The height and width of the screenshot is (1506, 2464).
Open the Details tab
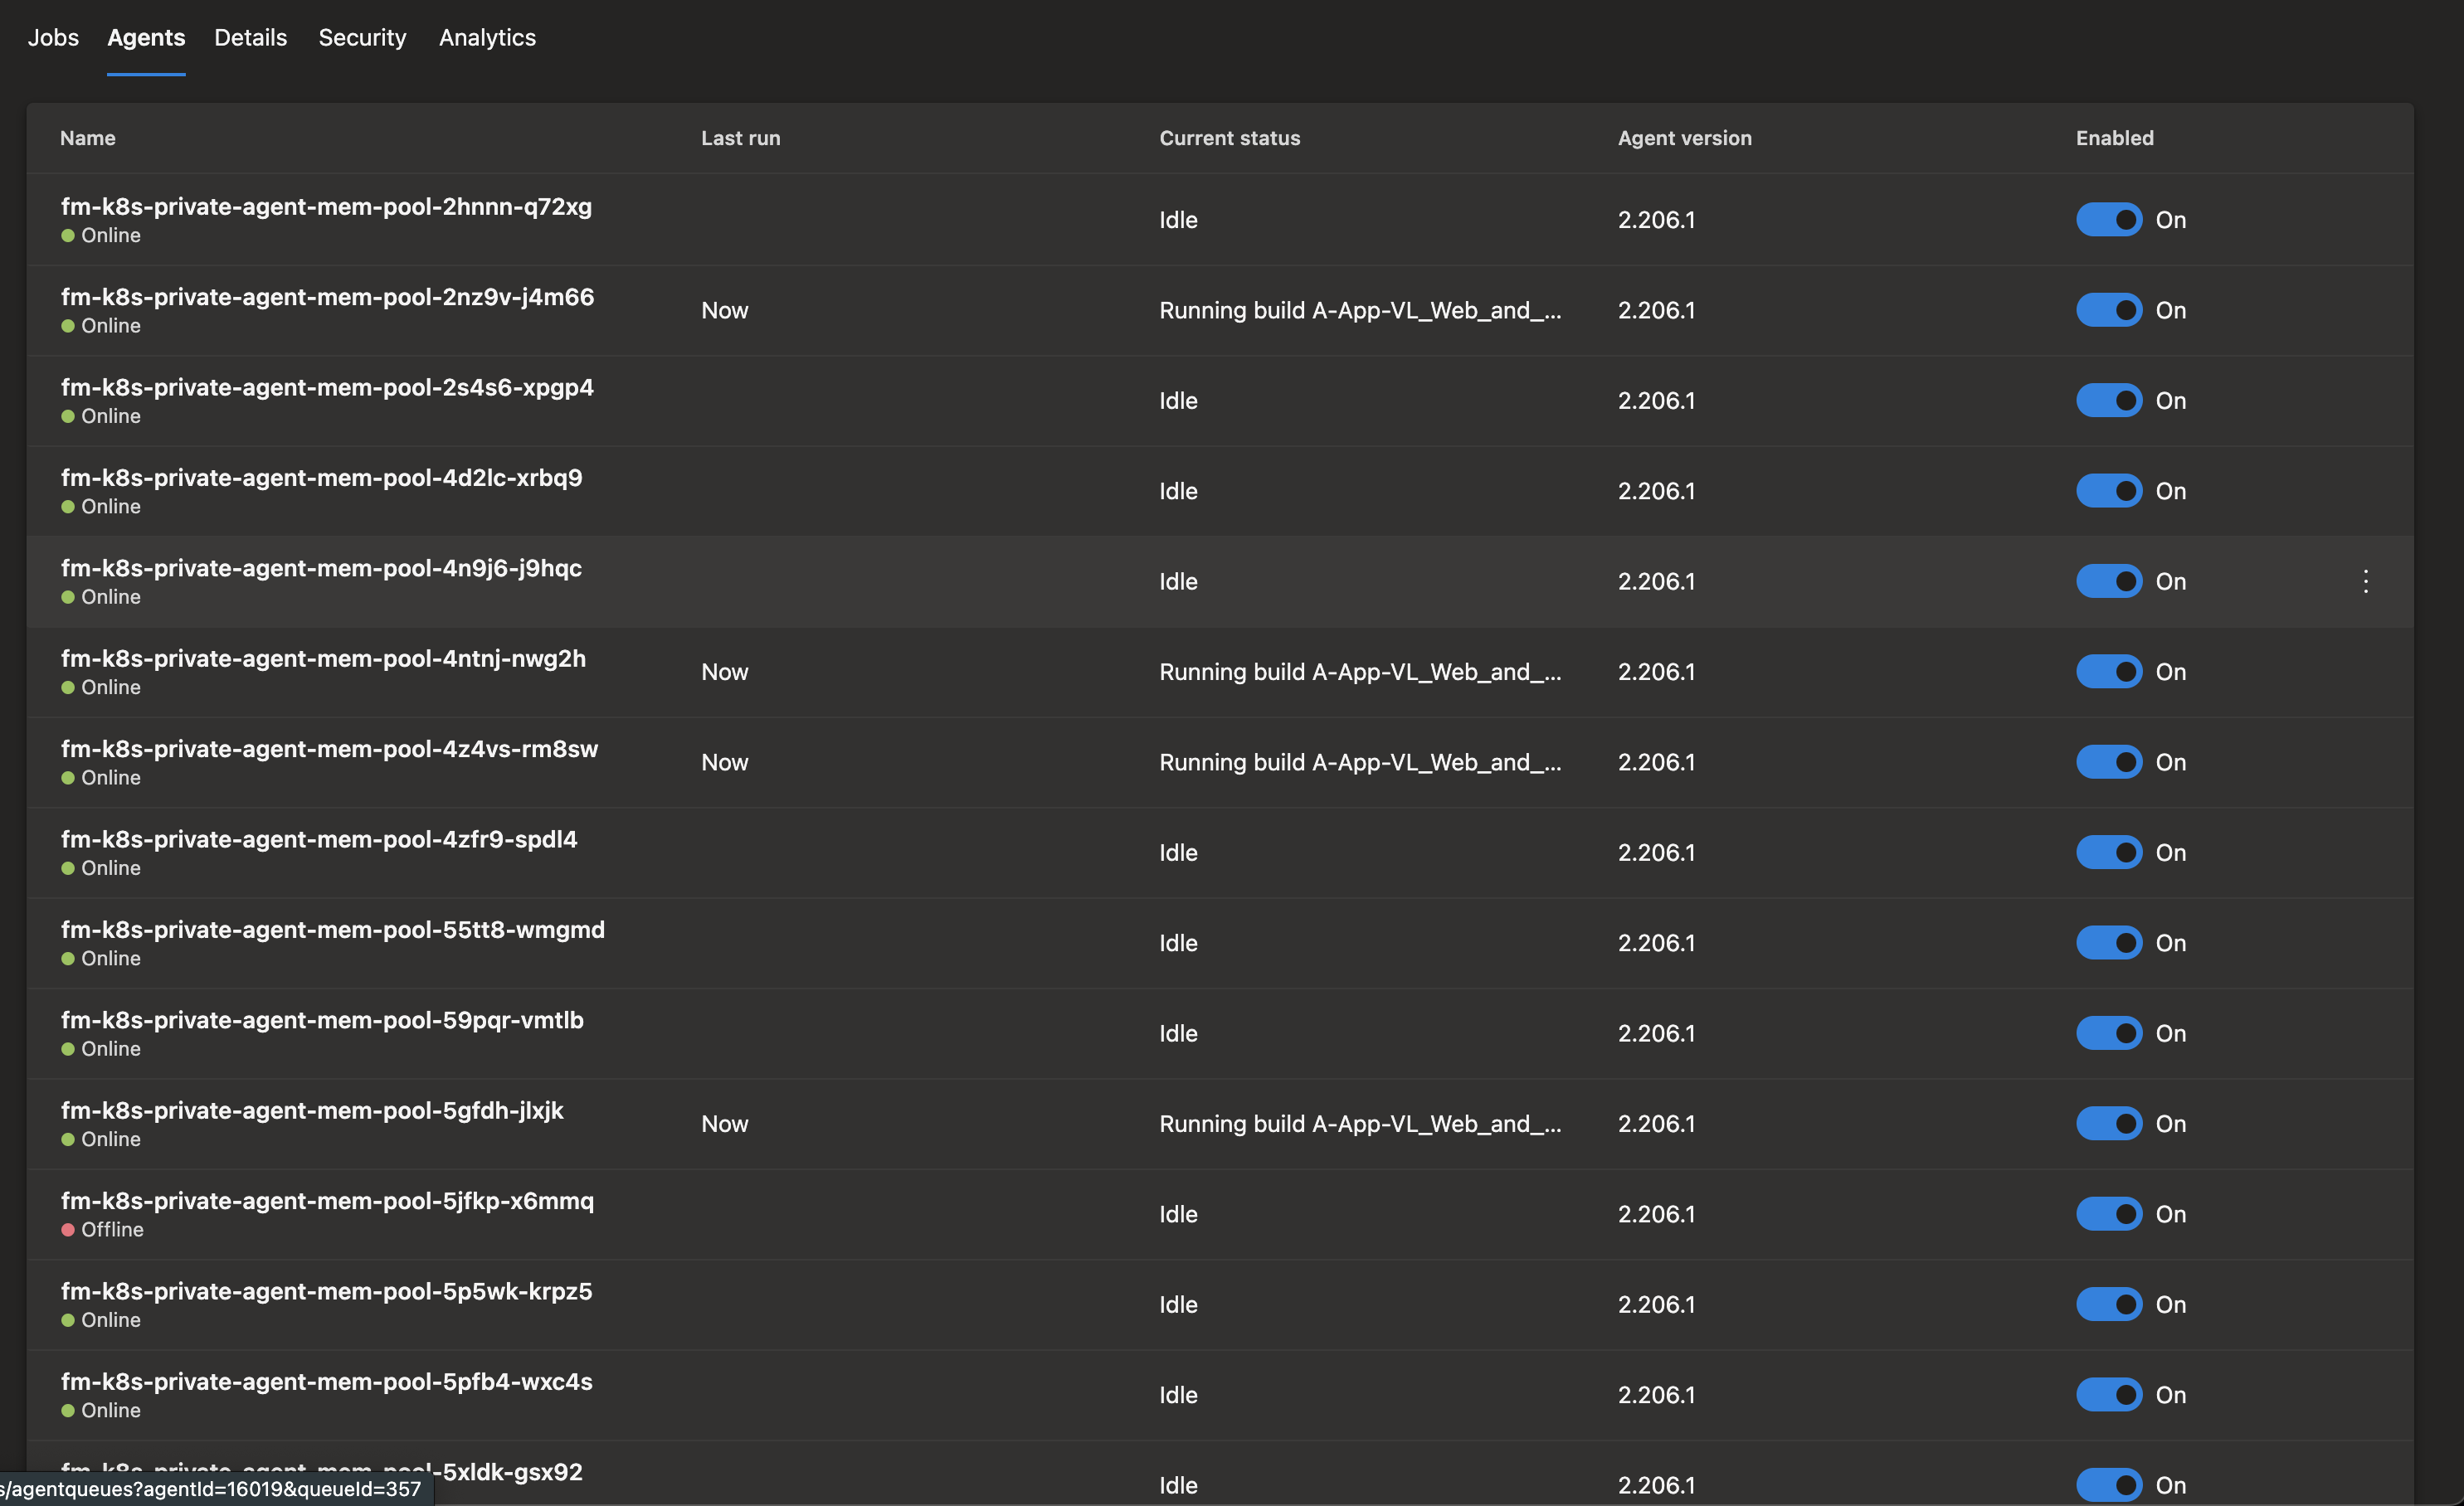click(250, 38)
